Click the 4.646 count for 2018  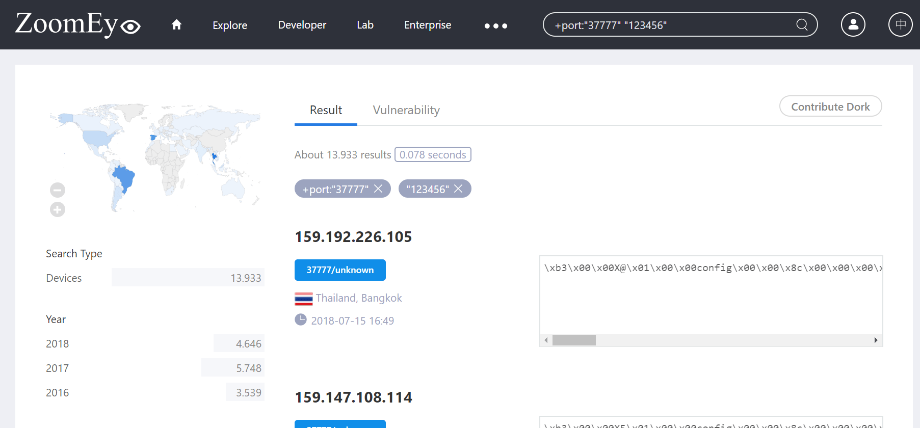248,344
